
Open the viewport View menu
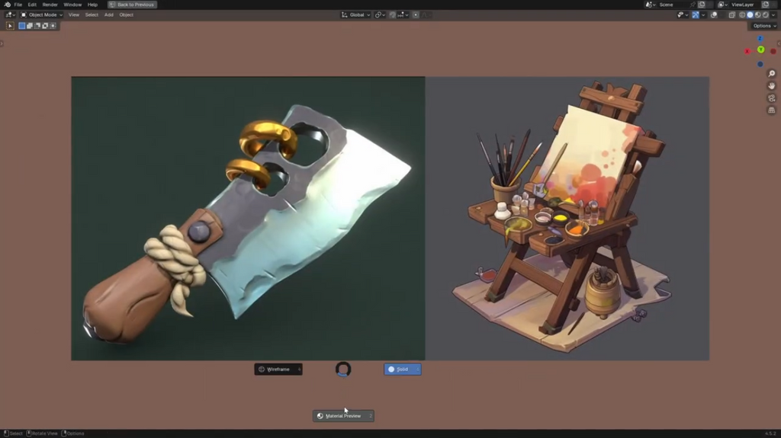(74, 15)
